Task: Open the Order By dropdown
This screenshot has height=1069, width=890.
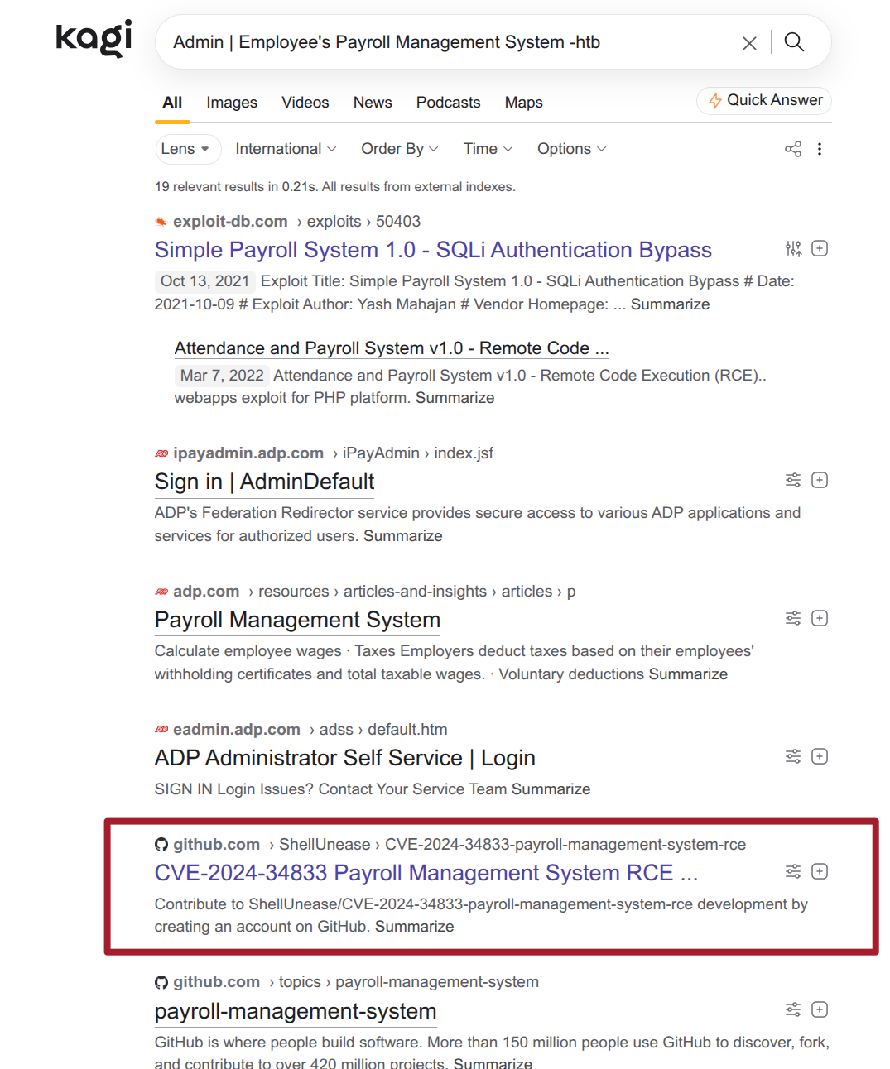Action: (400, 149)
